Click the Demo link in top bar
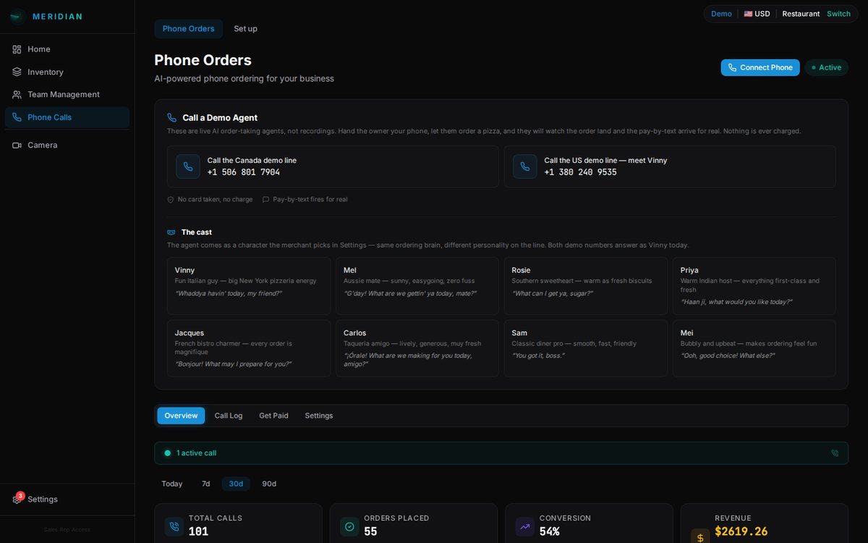Screen dimensions: 868x543 721,14
